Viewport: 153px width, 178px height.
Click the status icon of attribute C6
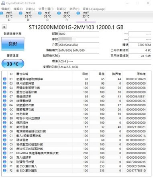click(x=4, y=149)
